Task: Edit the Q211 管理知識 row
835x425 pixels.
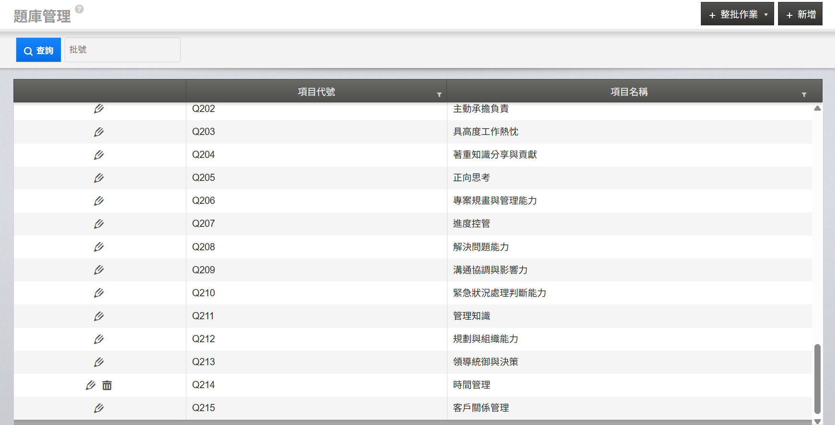Action: pyautogui.click(x=99, y=316)
